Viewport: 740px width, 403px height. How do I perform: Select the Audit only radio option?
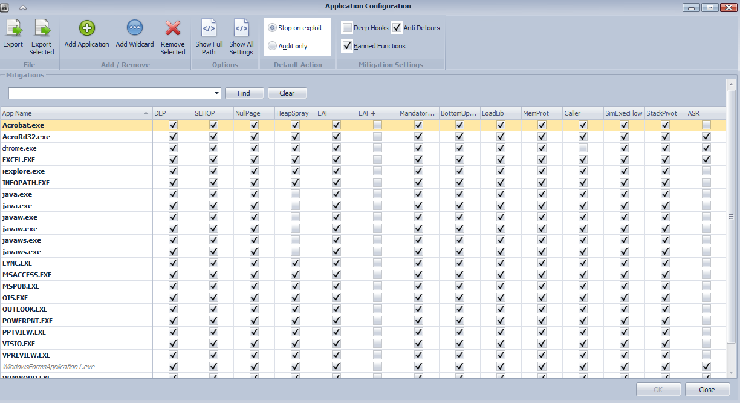[272, 46]
